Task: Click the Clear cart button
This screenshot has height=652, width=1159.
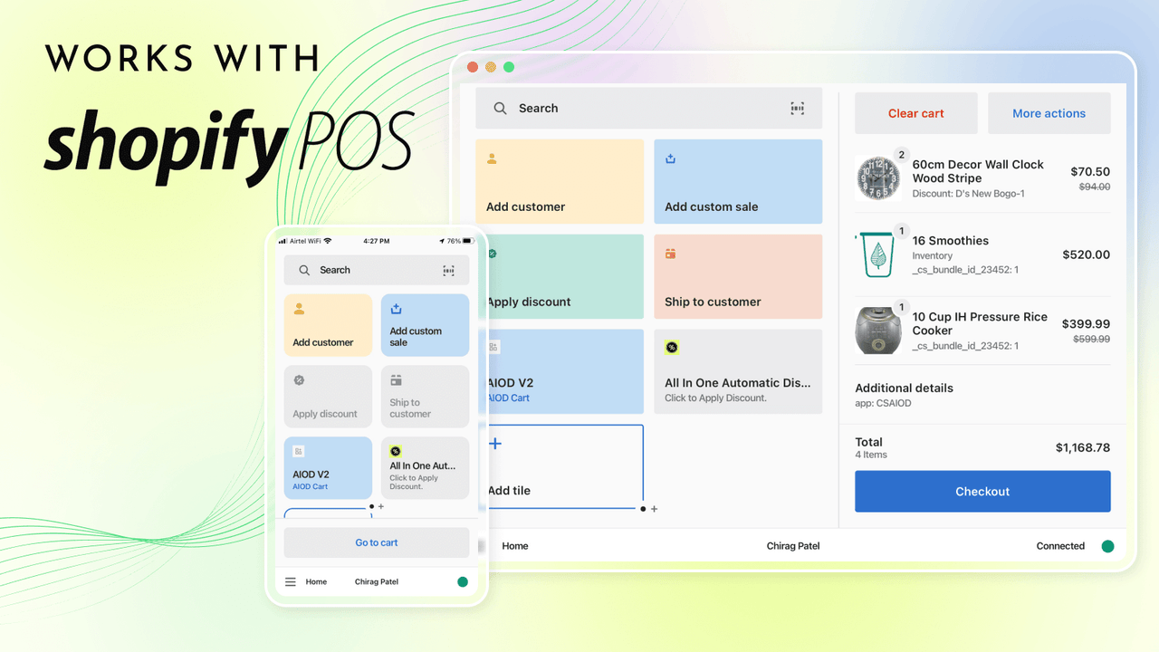Action: [915, 112]
